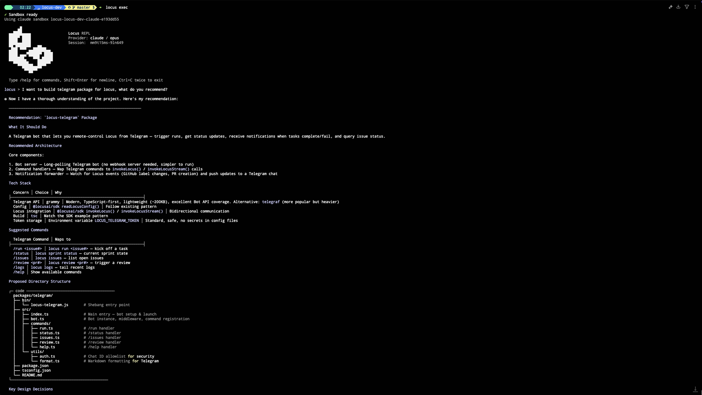Click the @locusai/sdk readLocusConfig() text
Viewport: 702px width, 395px height.
point(66,207)
